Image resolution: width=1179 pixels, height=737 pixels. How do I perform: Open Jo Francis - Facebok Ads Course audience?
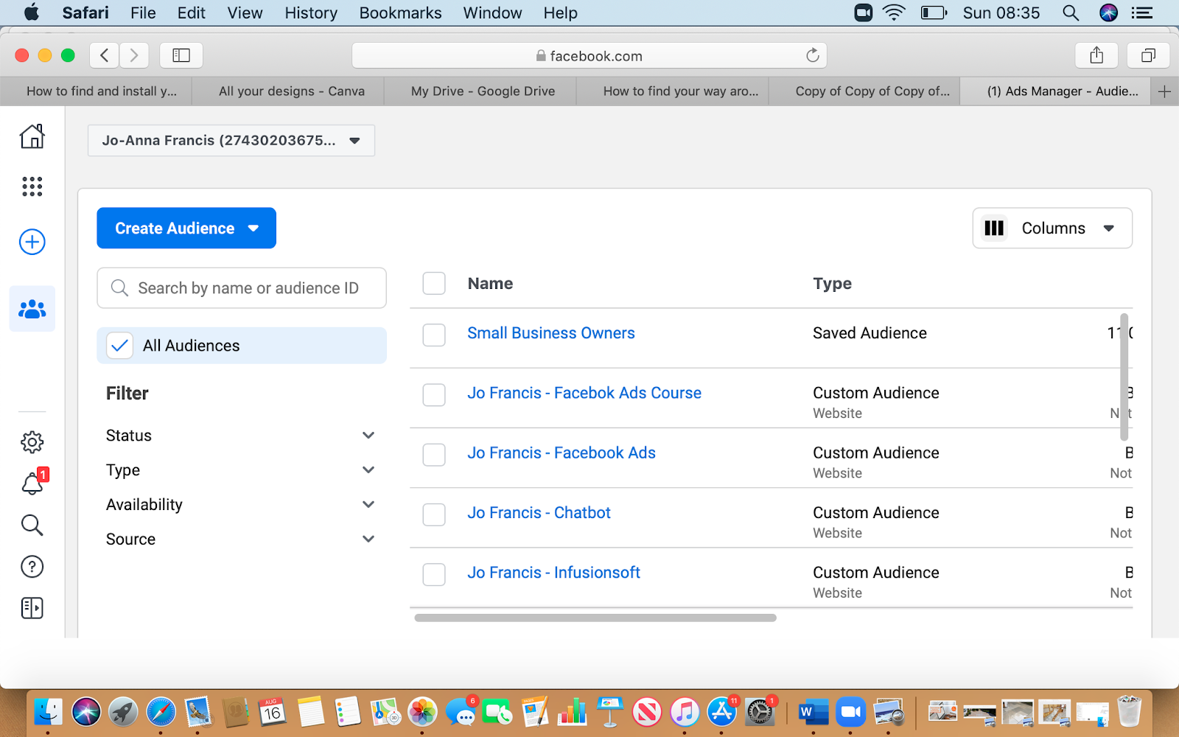click(584, 393)
